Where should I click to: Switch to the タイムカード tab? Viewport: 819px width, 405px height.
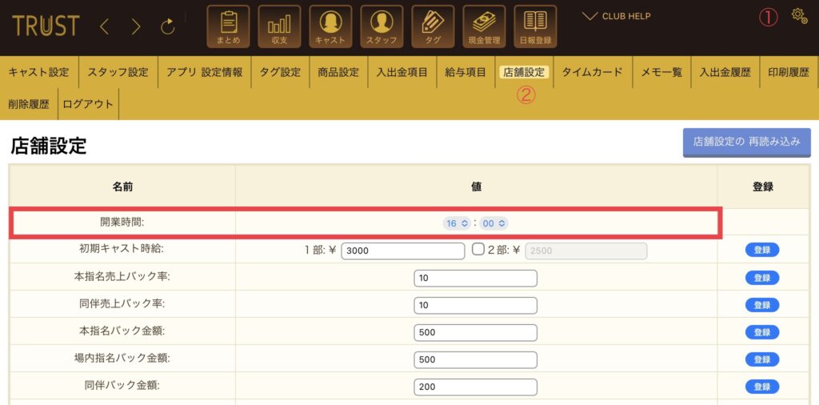592,72
